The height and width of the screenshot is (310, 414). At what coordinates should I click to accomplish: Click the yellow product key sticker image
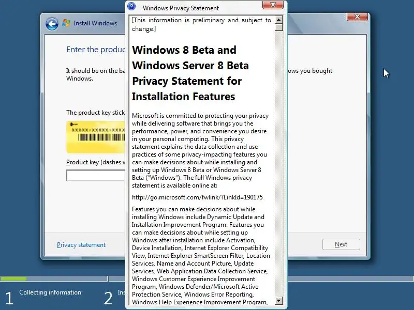click(x=96, y=137)
